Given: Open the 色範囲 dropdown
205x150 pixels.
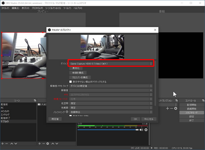Looking at the screenshot, I should click(x=111, y=108).
